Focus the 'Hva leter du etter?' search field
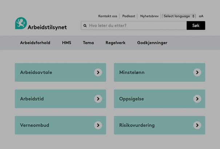This screenshot has height=149, width=220. 134,25
